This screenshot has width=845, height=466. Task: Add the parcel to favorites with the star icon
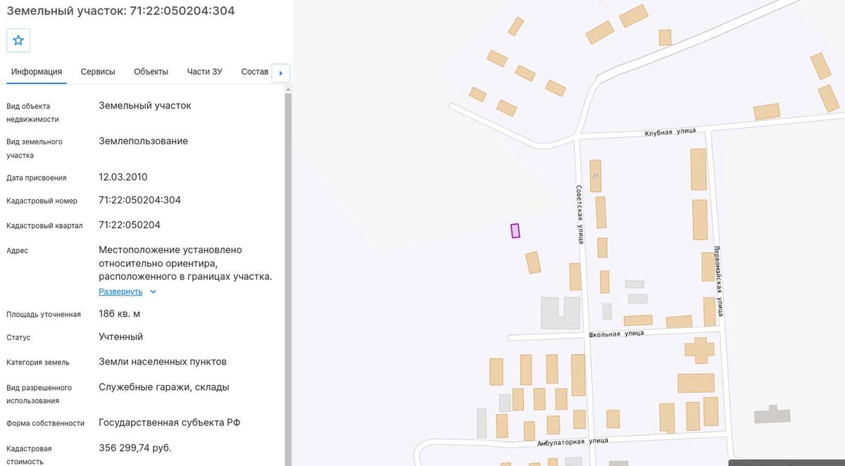pyautogui.click(x=18, y=40)
